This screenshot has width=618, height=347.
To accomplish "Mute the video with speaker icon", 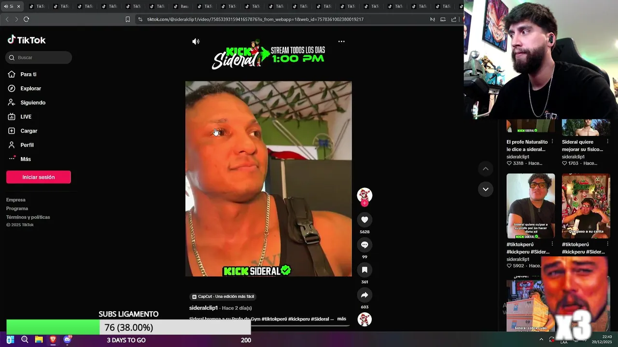I will 196,41.
